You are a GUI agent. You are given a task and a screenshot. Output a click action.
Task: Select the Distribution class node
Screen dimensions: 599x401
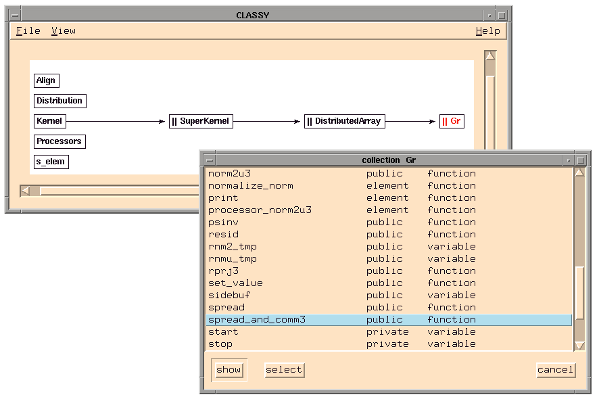point(60,101)
